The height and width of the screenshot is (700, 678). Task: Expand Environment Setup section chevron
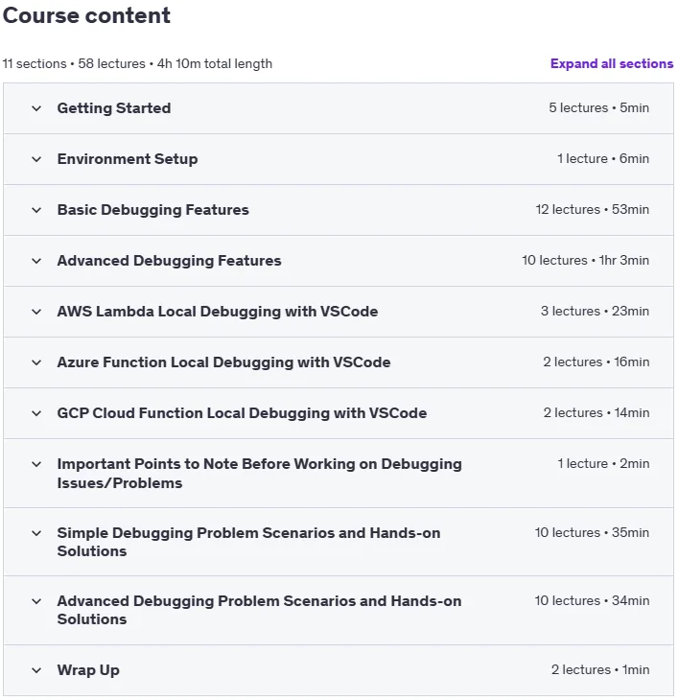click(36, 159)
